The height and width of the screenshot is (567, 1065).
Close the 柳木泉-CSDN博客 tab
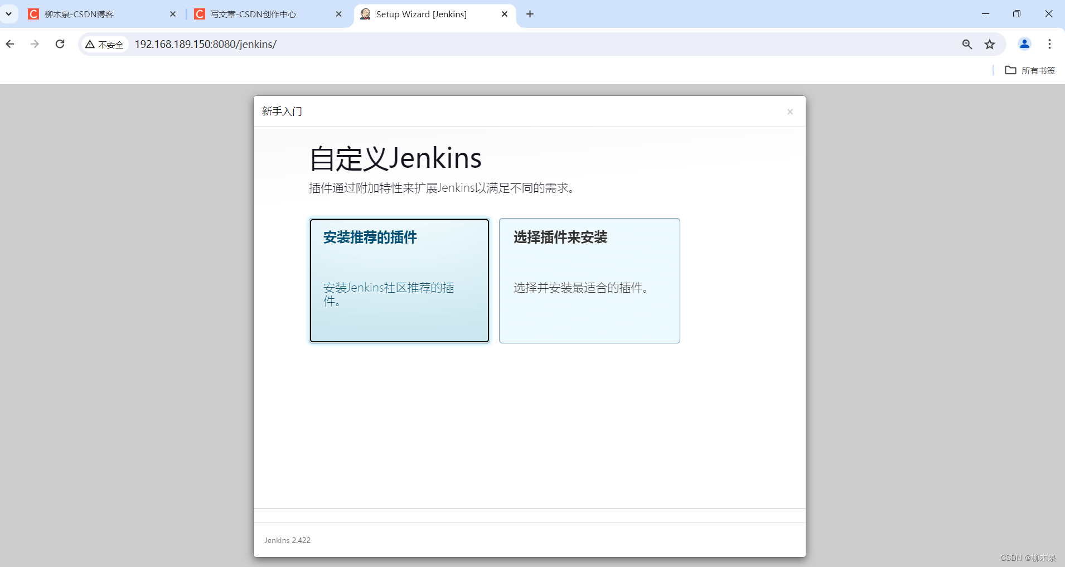click(x=173, y=14)
